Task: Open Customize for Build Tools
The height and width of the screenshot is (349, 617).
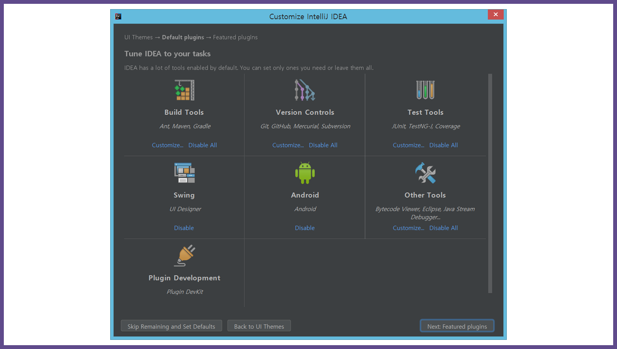Action: pos(168,145)
